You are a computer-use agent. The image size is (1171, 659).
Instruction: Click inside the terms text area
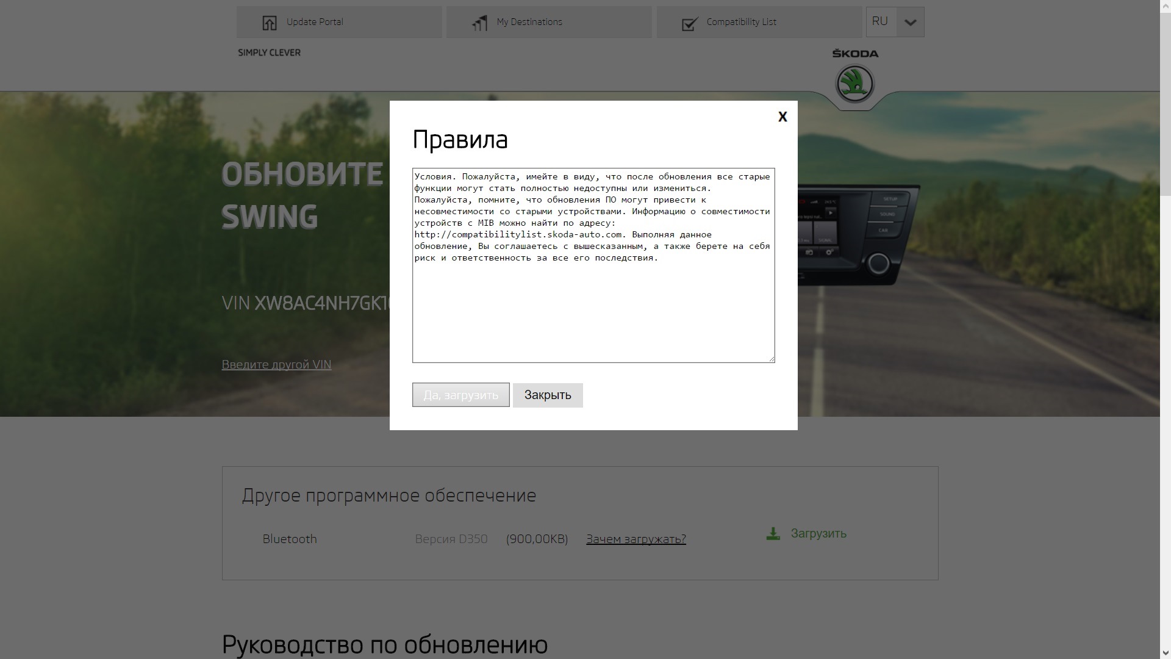coord(593,265)
